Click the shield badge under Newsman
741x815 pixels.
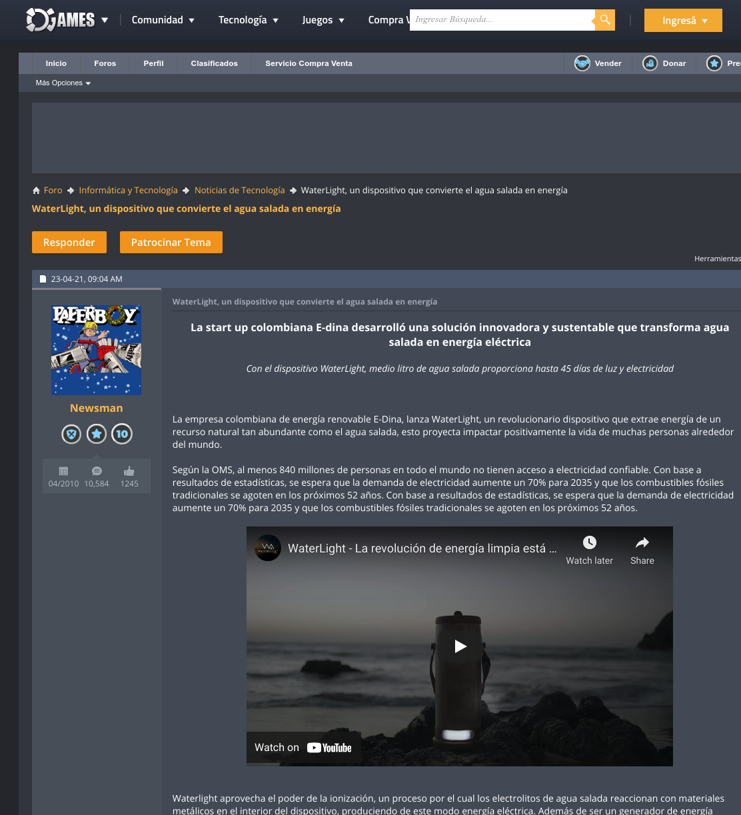point(71,434)
